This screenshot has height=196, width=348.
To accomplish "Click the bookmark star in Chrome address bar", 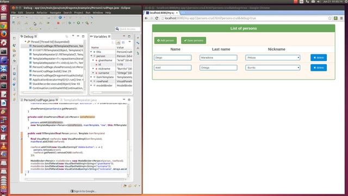I will pos(330,18).
